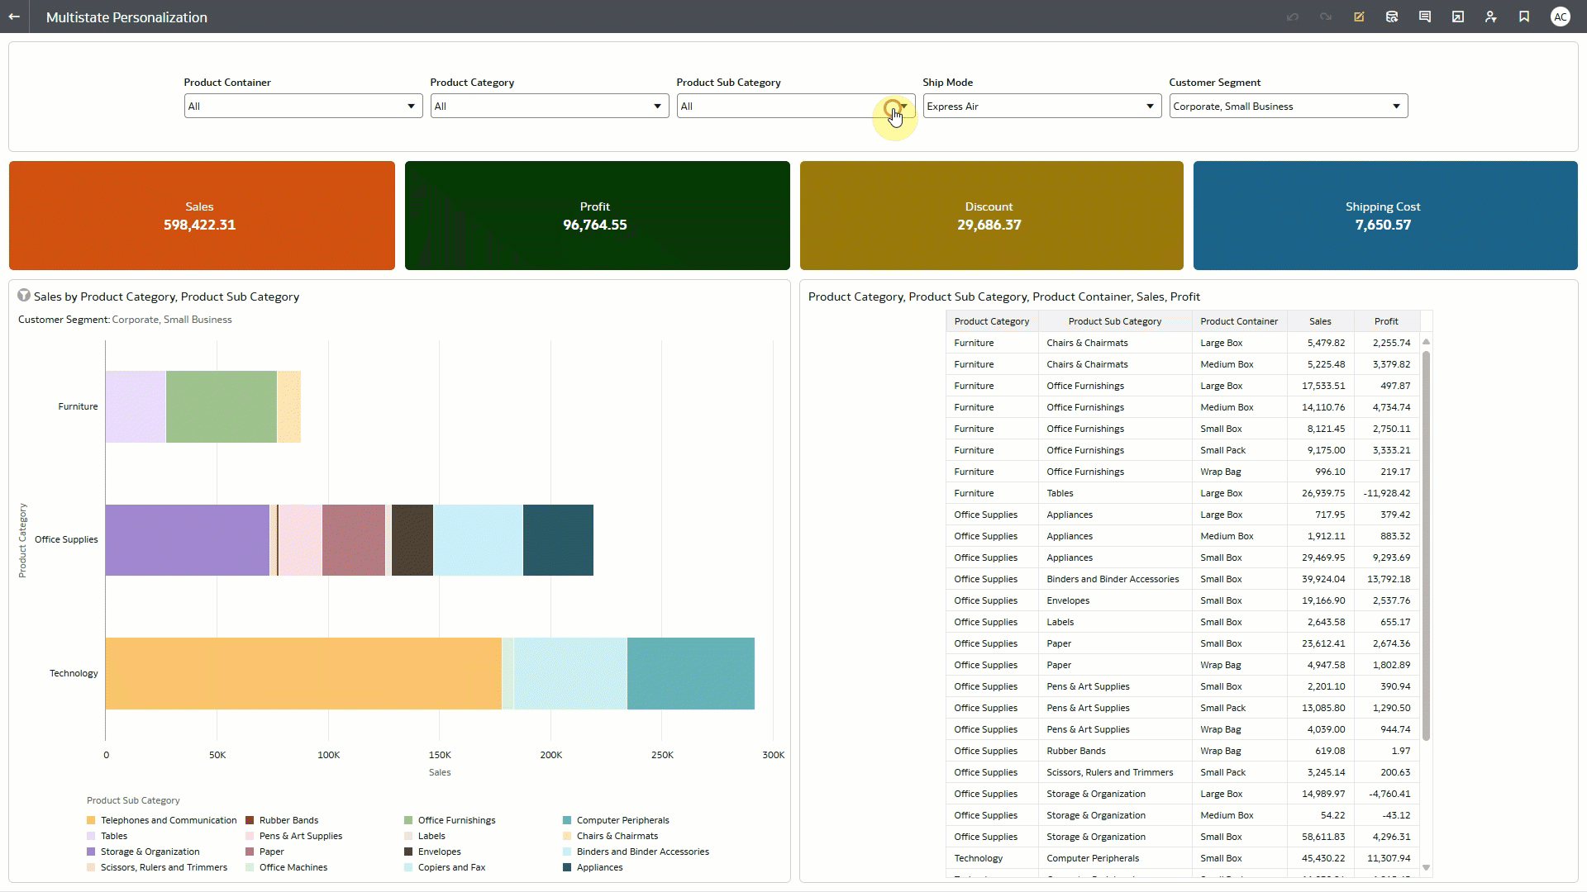Image resolution: width=1587 pixels, height=892 pixels.
Task: Click the bookmark icon
Action: 1524,17
